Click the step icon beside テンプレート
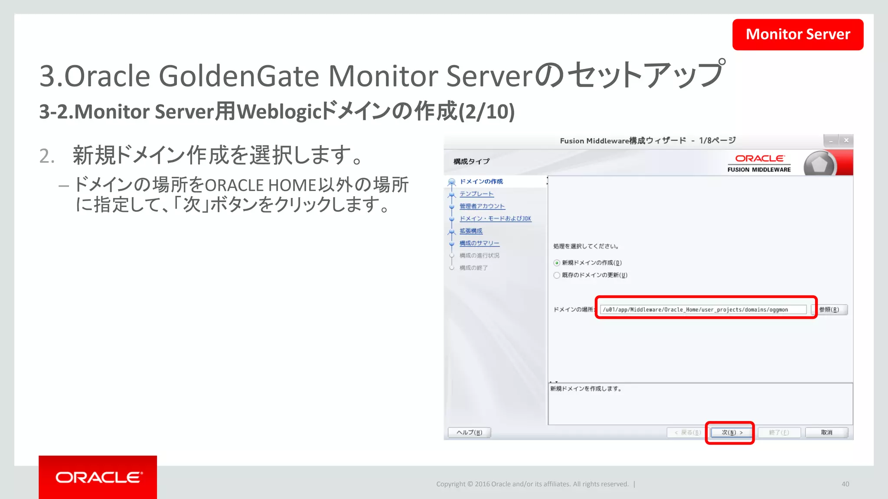 452,194
